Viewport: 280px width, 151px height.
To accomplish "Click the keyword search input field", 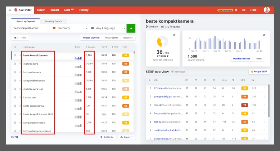I will 30,28.
